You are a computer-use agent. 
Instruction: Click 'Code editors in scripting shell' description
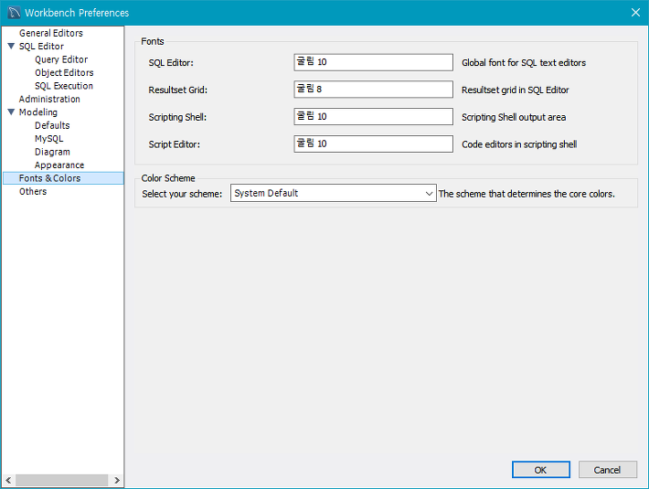point(519,144)
